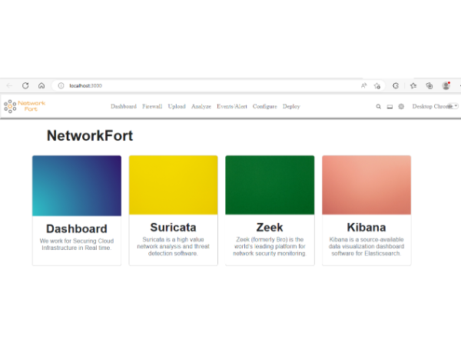
Task: View site info icon in address bar
Action: 61,85
